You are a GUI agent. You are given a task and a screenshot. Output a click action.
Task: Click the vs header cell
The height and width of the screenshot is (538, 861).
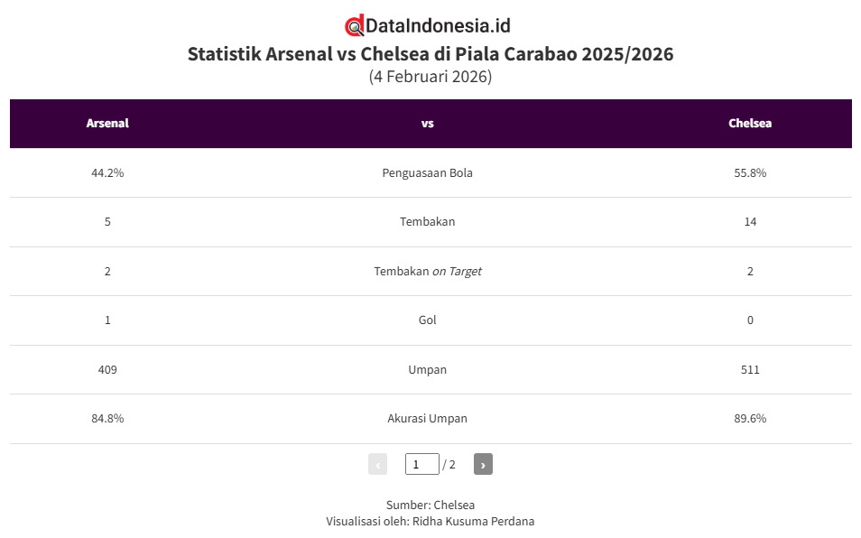pyautogui.click(x=428, y=123)
